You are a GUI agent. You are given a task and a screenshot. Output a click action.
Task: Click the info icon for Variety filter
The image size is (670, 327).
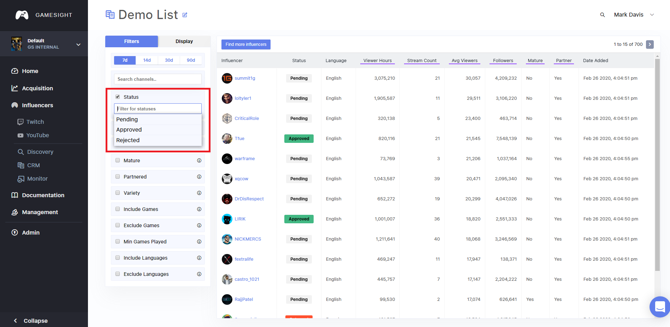click(199, 193)
